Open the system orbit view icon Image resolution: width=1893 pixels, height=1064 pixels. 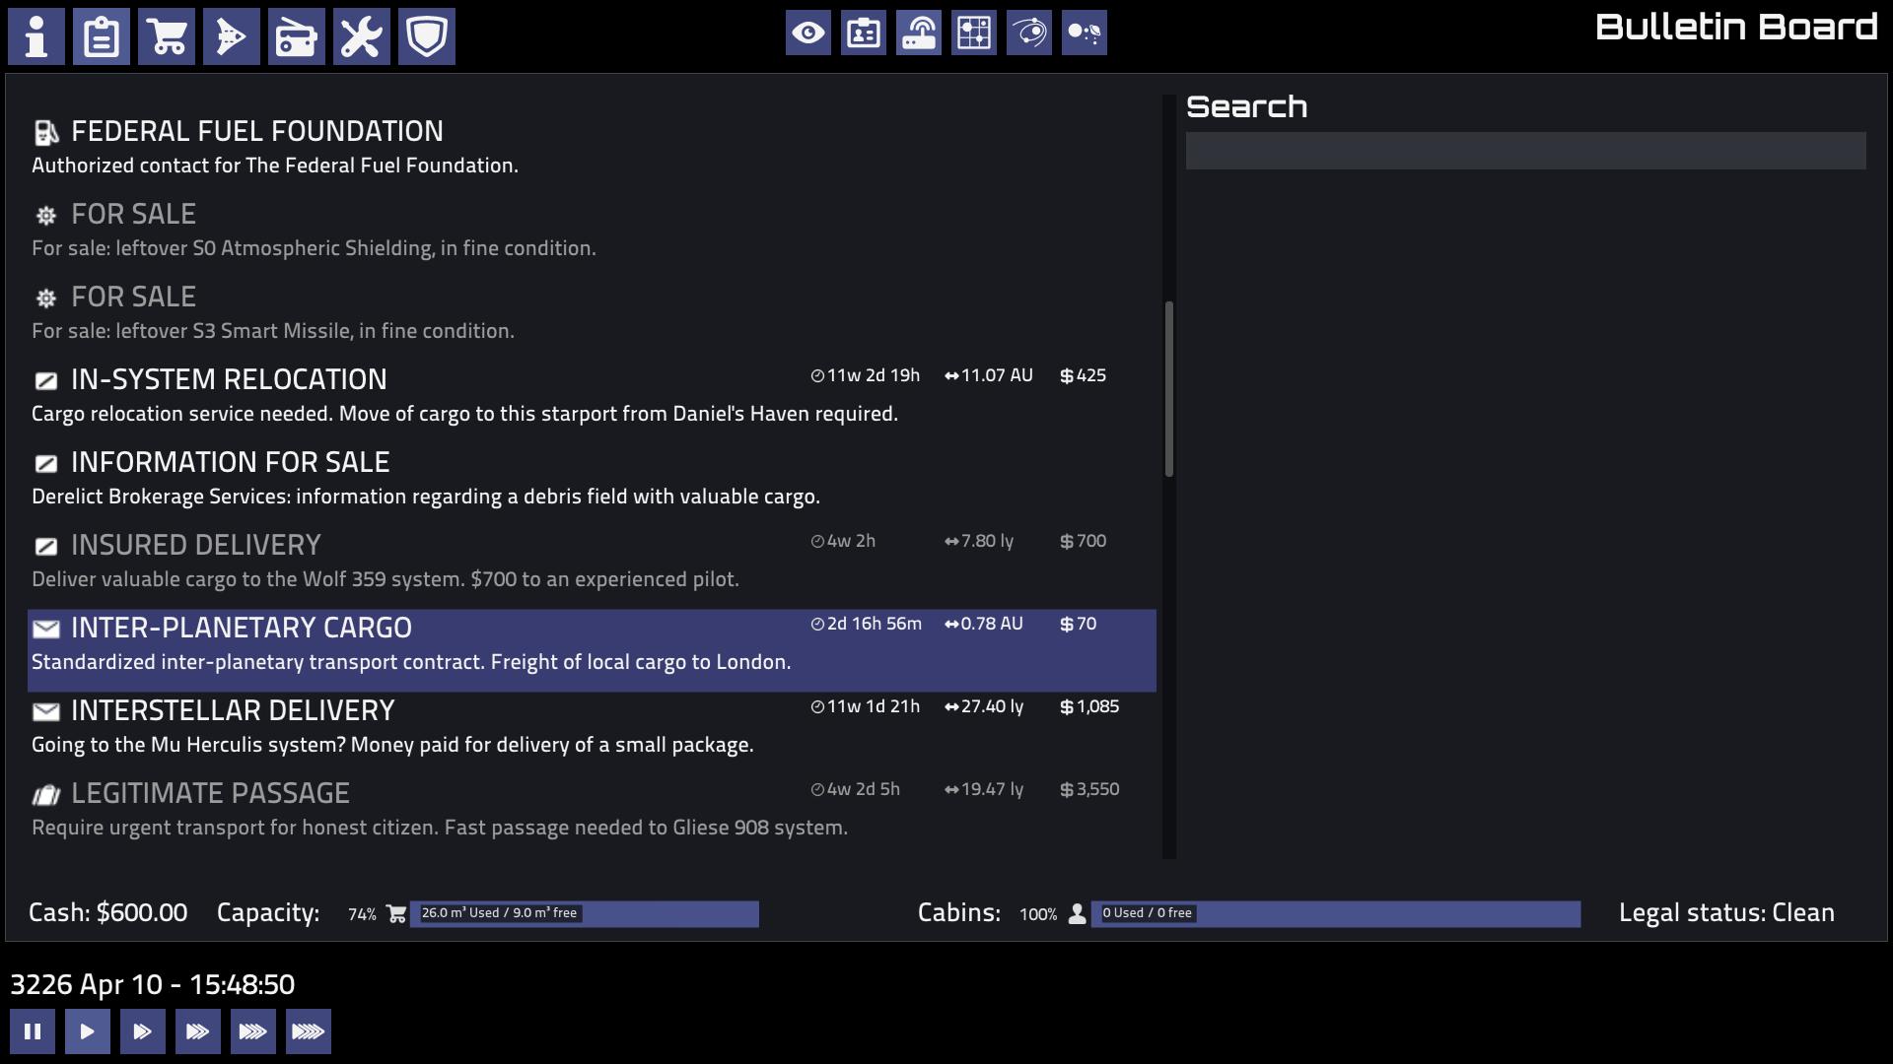click(1029, 33)
